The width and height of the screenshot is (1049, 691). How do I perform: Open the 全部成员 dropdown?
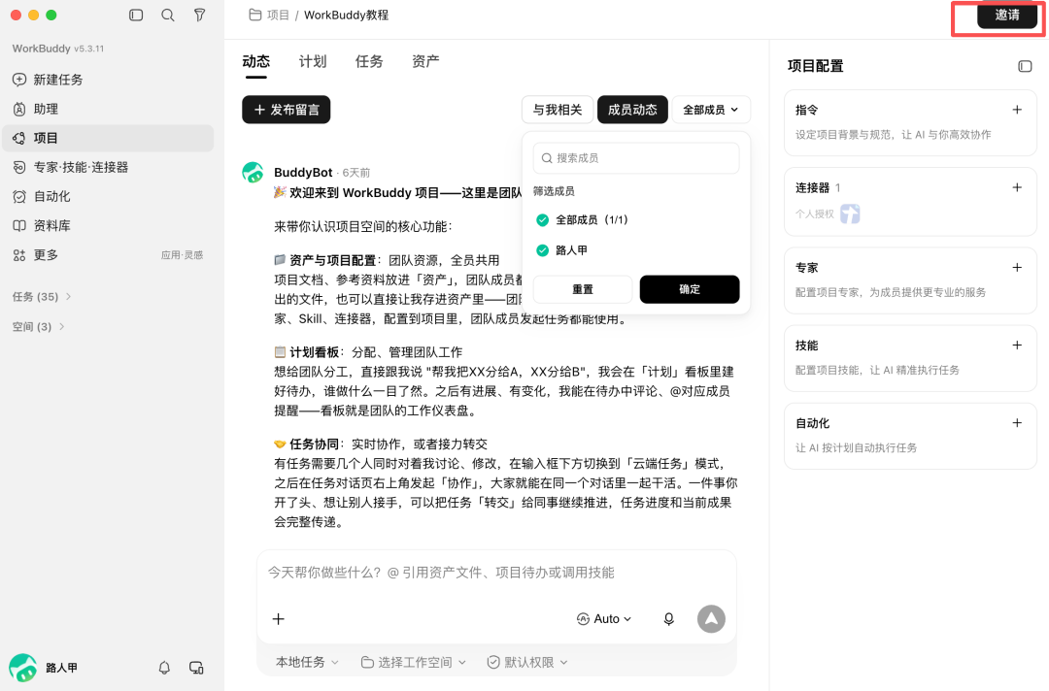[710, 110]
